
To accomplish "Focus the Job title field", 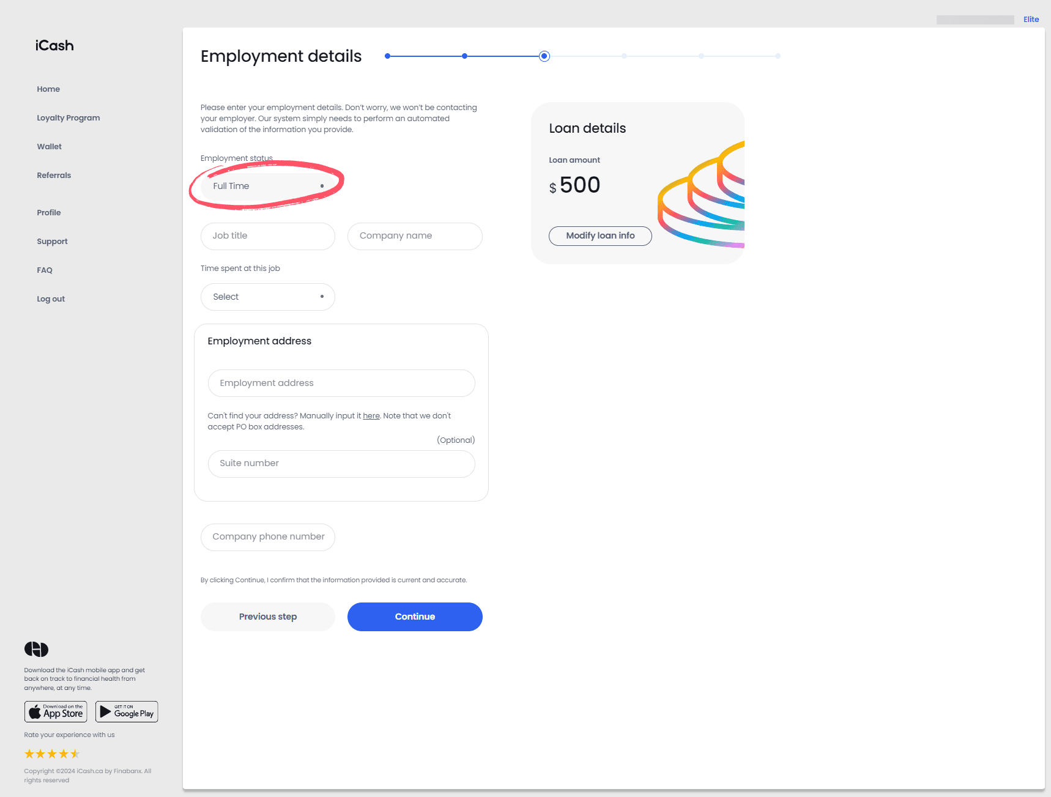I will 268,236.
